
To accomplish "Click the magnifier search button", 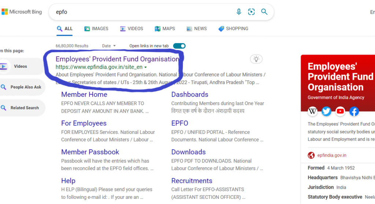I will 264,12.
